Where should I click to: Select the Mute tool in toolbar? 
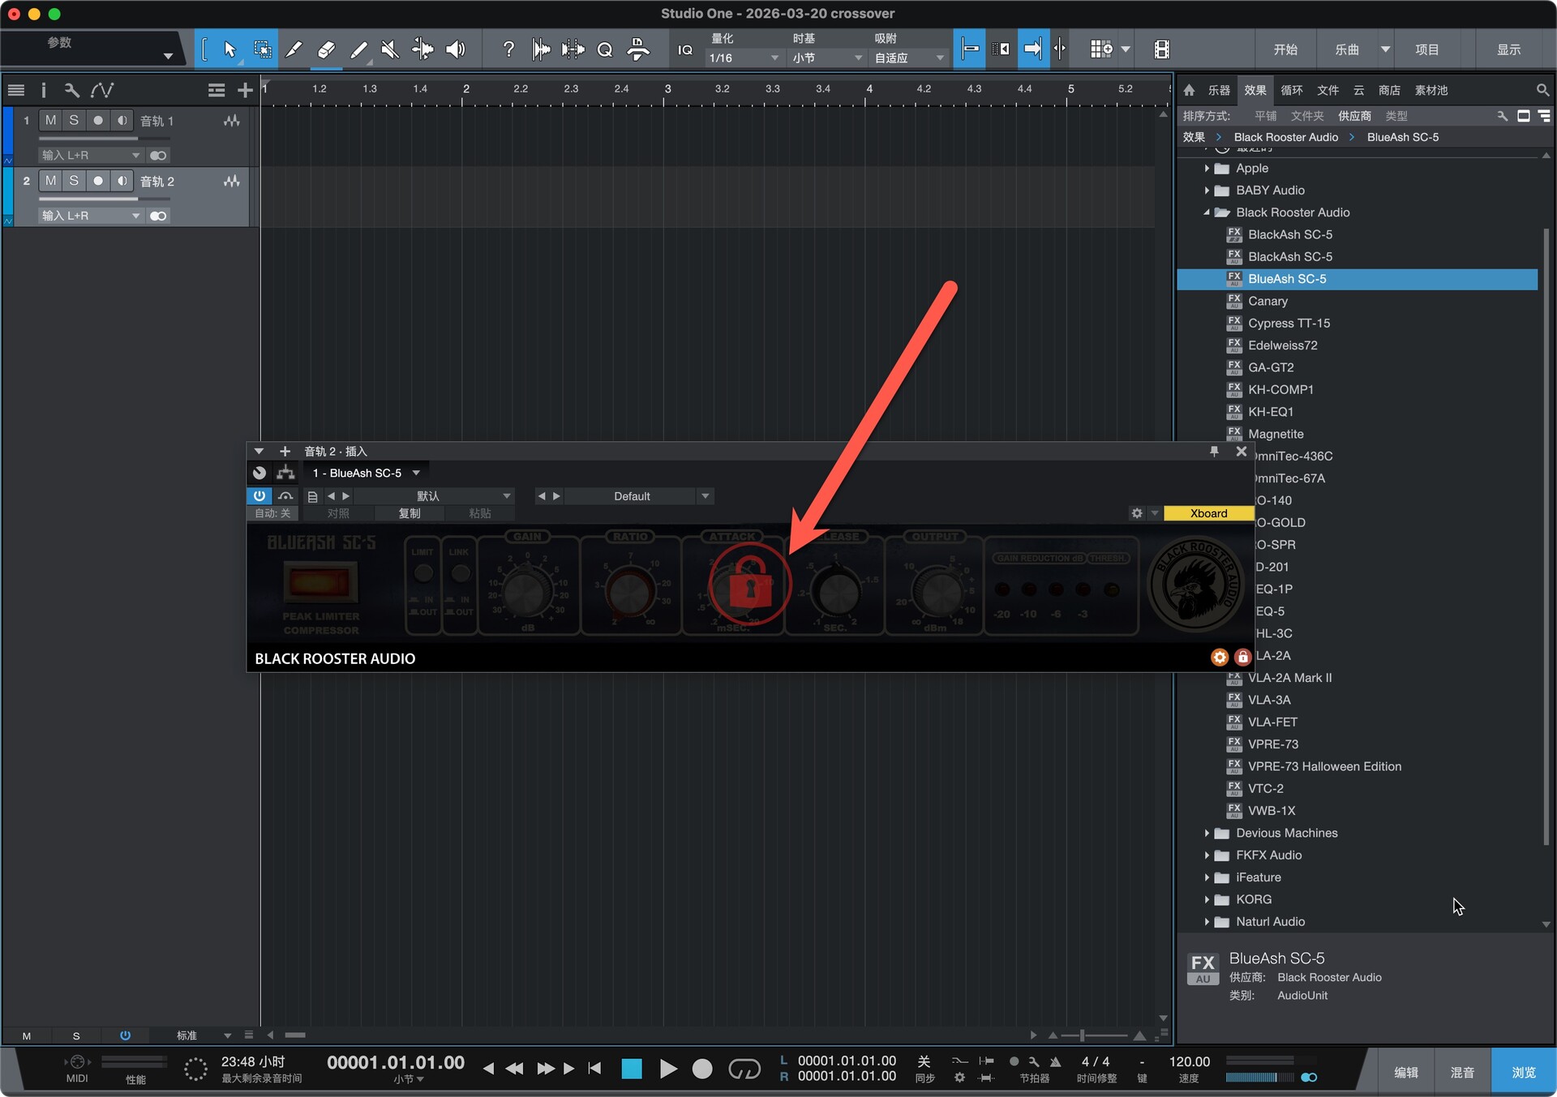[x=390, y=49]
